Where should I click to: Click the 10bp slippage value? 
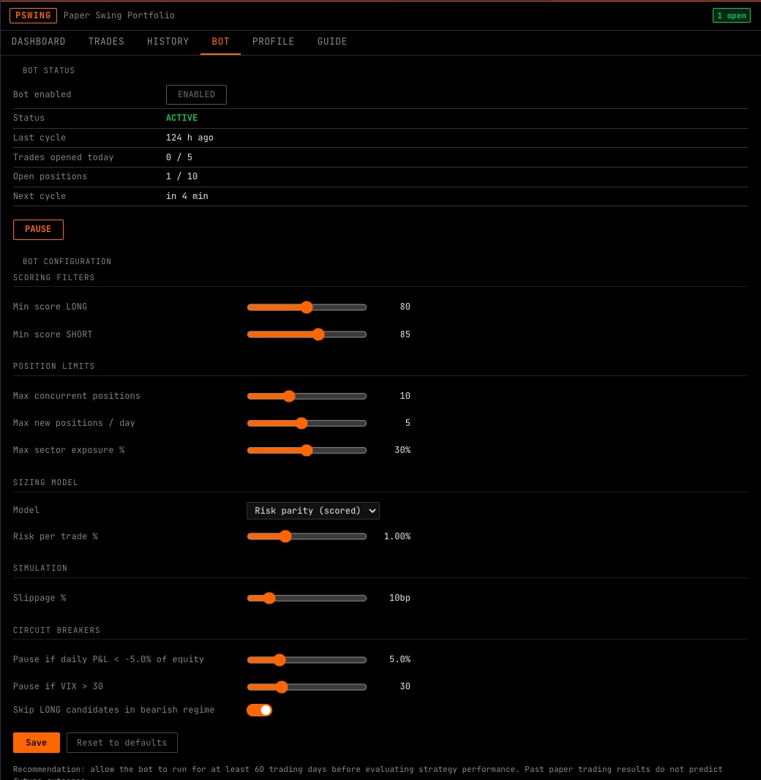click(400, 598)
